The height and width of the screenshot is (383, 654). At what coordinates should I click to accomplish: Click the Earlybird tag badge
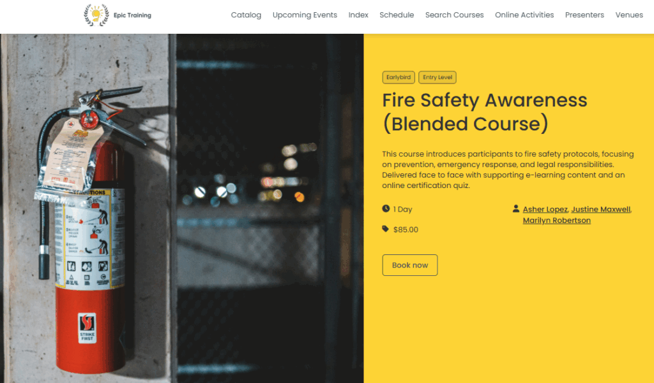click(399, 78)
